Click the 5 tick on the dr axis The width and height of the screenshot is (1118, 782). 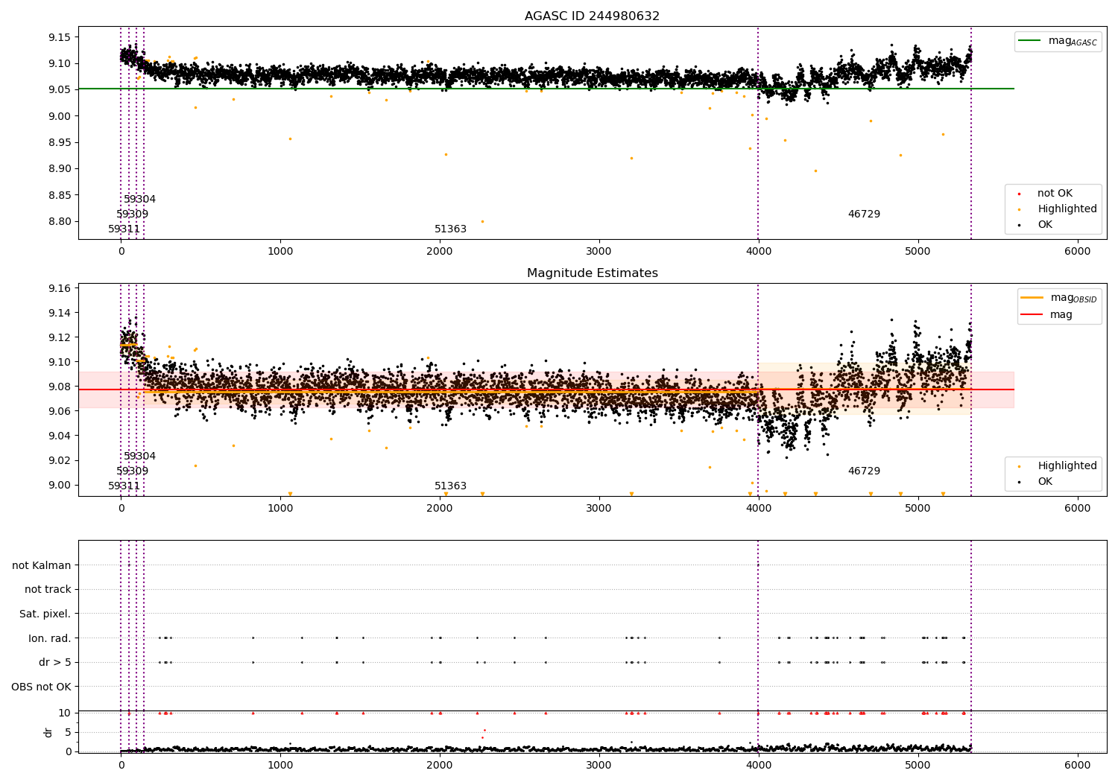(69, 732)
